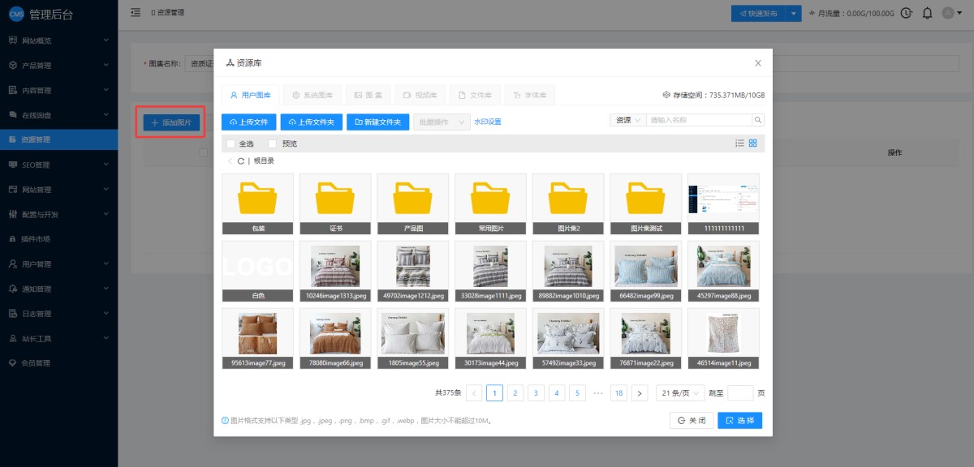Switch to the 系统图库 tab
Screen dimensions: 974x467
pyautogui.click(x=312, y=95)
